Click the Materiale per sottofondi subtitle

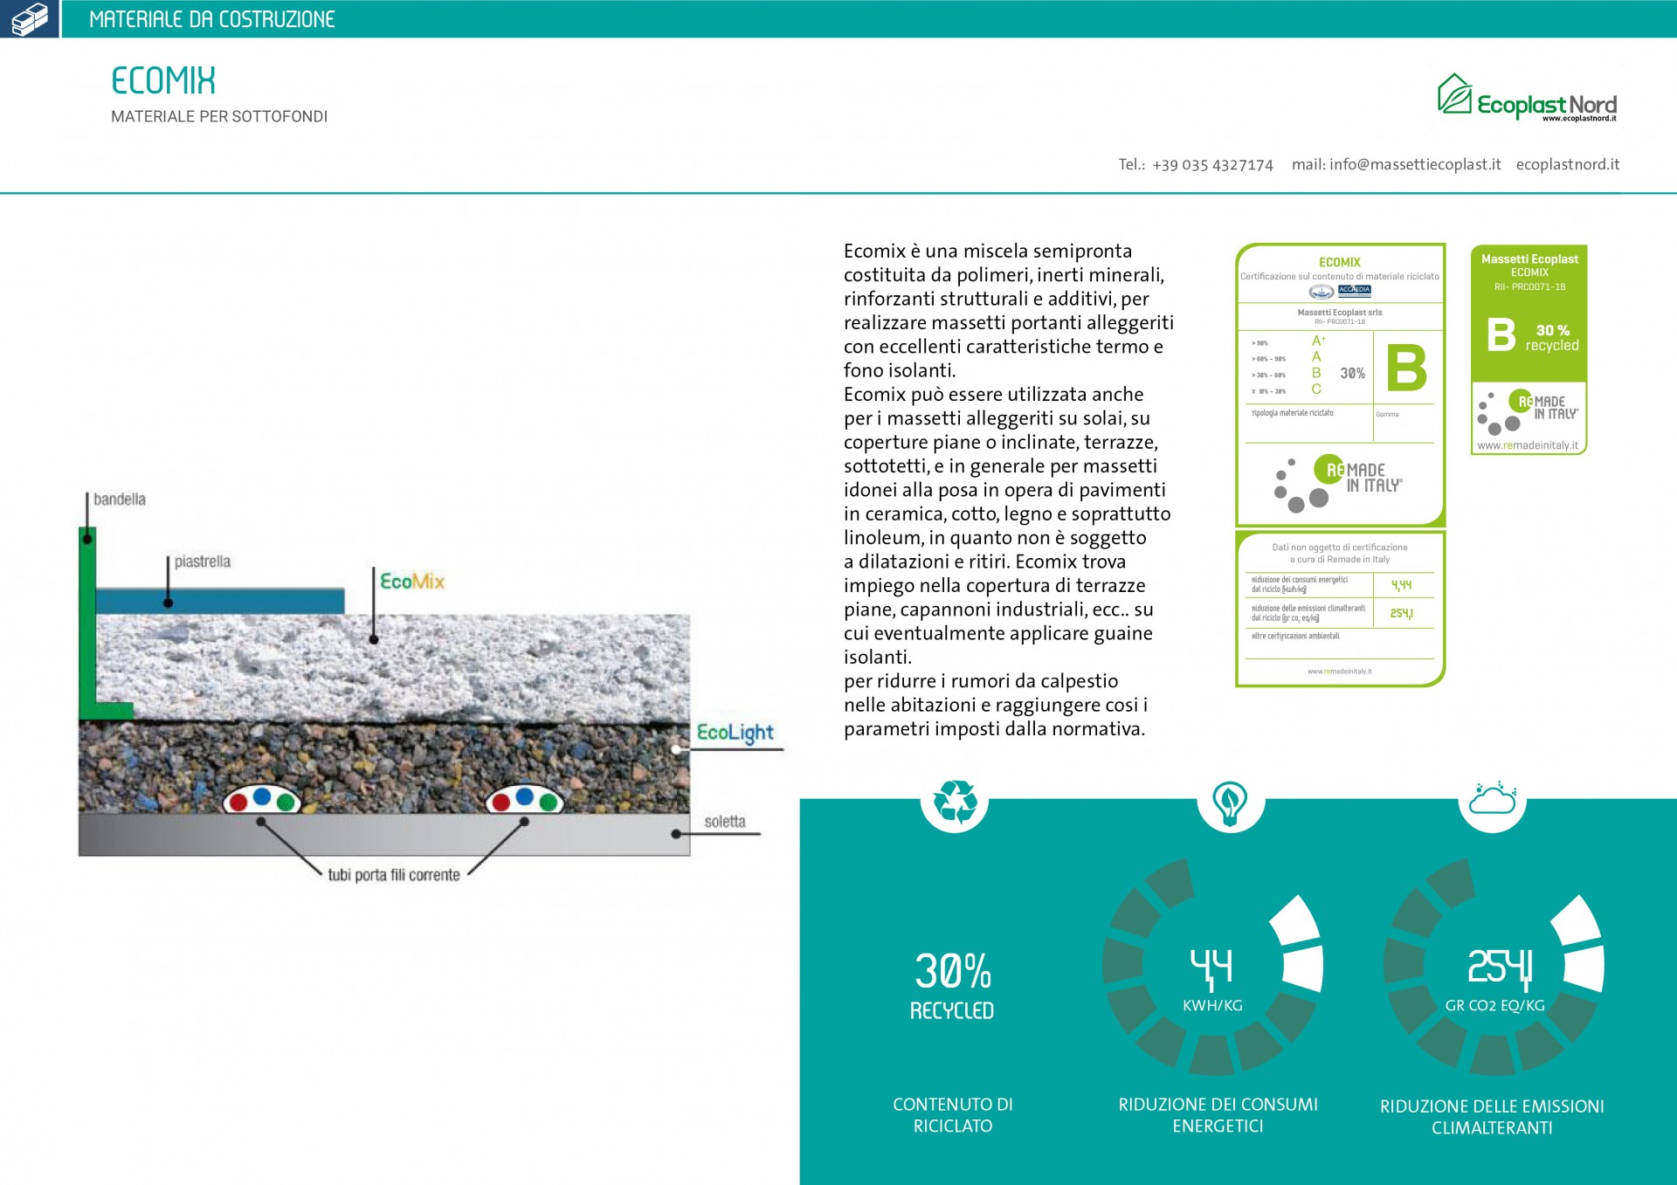219,116
